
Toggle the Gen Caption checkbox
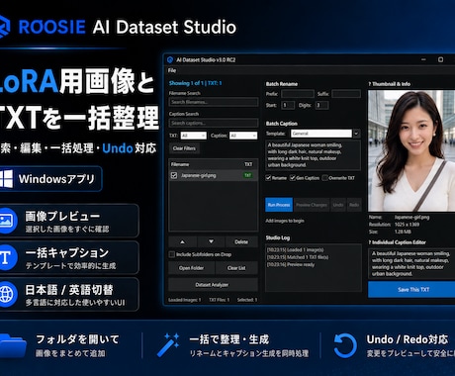pyautogui.click(x=293, y=178)
